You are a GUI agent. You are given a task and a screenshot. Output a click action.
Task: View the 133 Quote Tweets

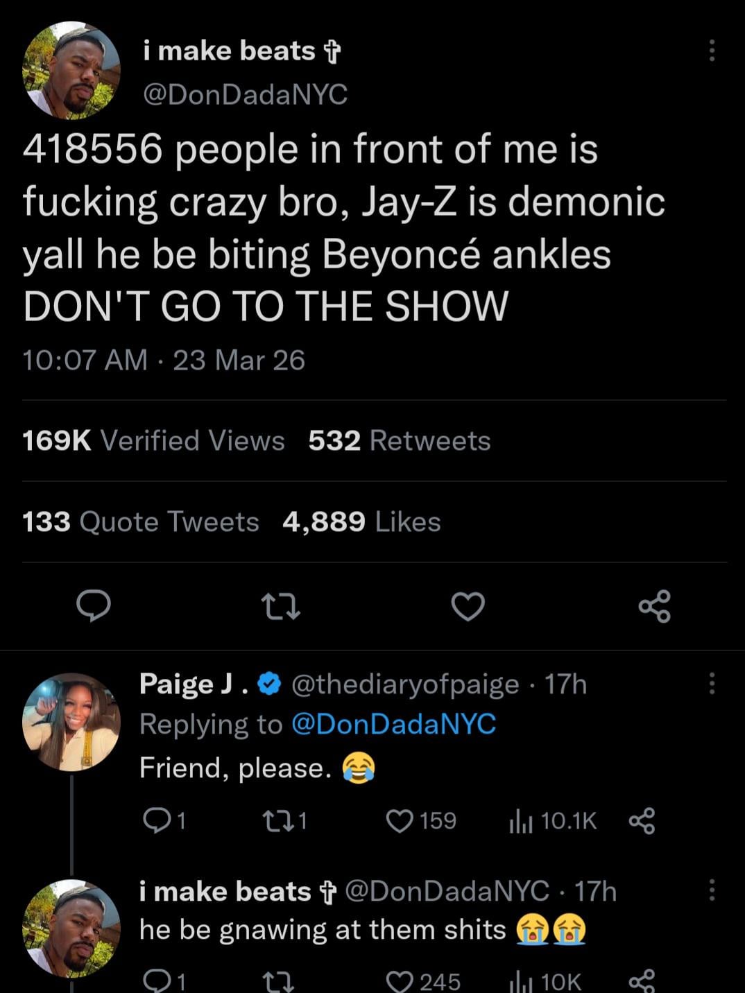[x=140, y=522]
